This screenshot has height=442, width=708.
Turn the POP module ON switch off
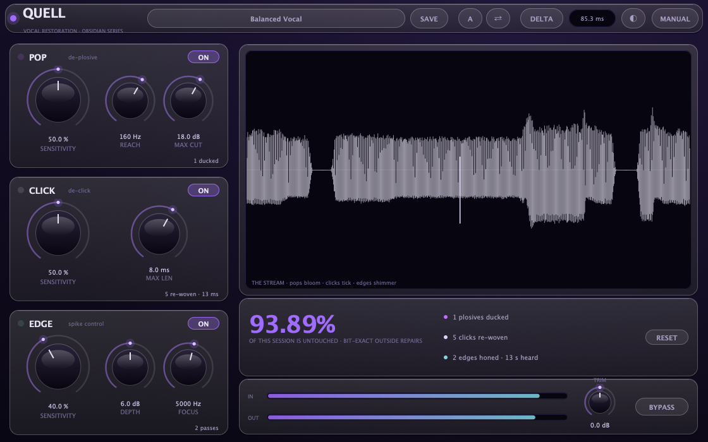pyautogui.click(x=204, y=57)
